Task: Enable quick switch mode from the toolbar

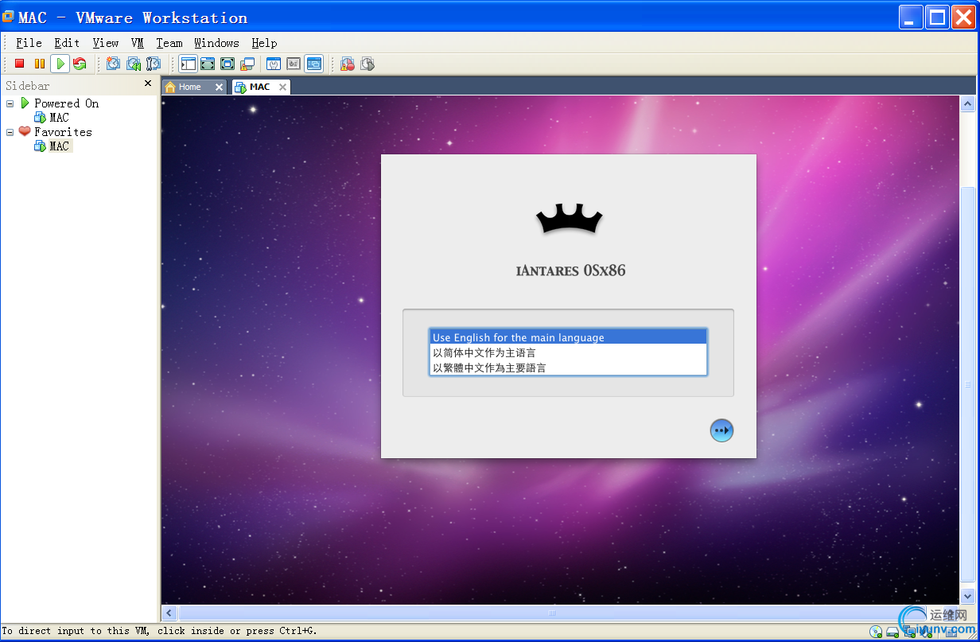Action: pos(208,64)
